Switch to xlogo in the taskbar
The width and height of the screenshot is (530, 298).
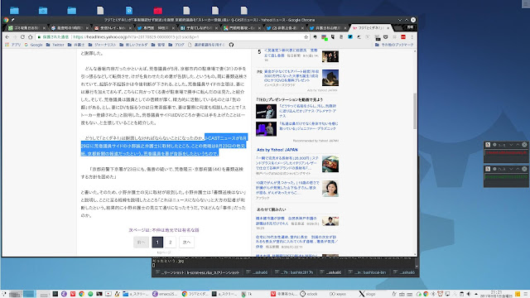coord(367,294)
